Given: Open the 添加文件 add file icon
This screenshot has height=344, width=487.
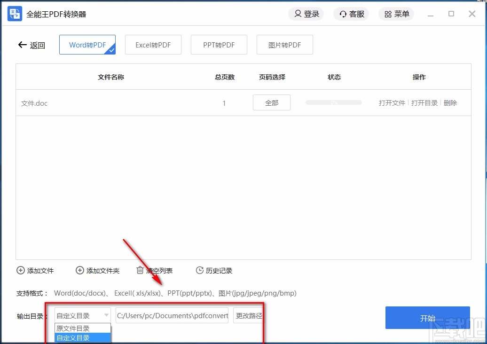Looking at the screenshot, I should [21, 270].
